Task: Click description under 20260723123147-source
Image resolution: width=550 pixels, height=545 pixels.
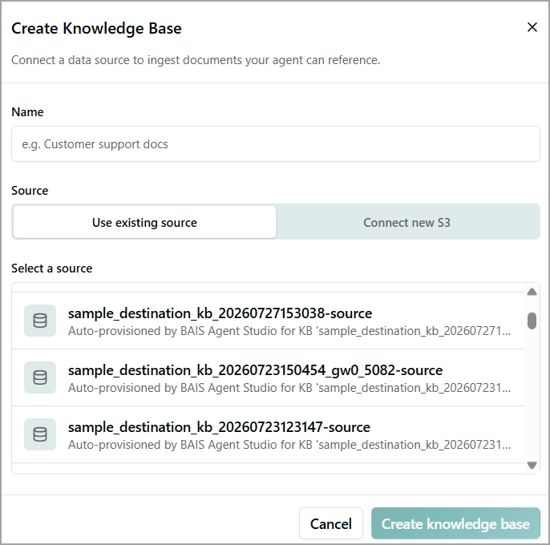Action: click(289, 445)
